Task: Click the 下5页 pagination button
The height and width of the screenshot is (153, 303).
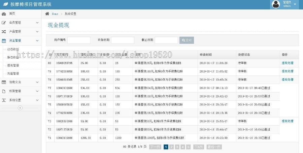Action: point(199,147)
